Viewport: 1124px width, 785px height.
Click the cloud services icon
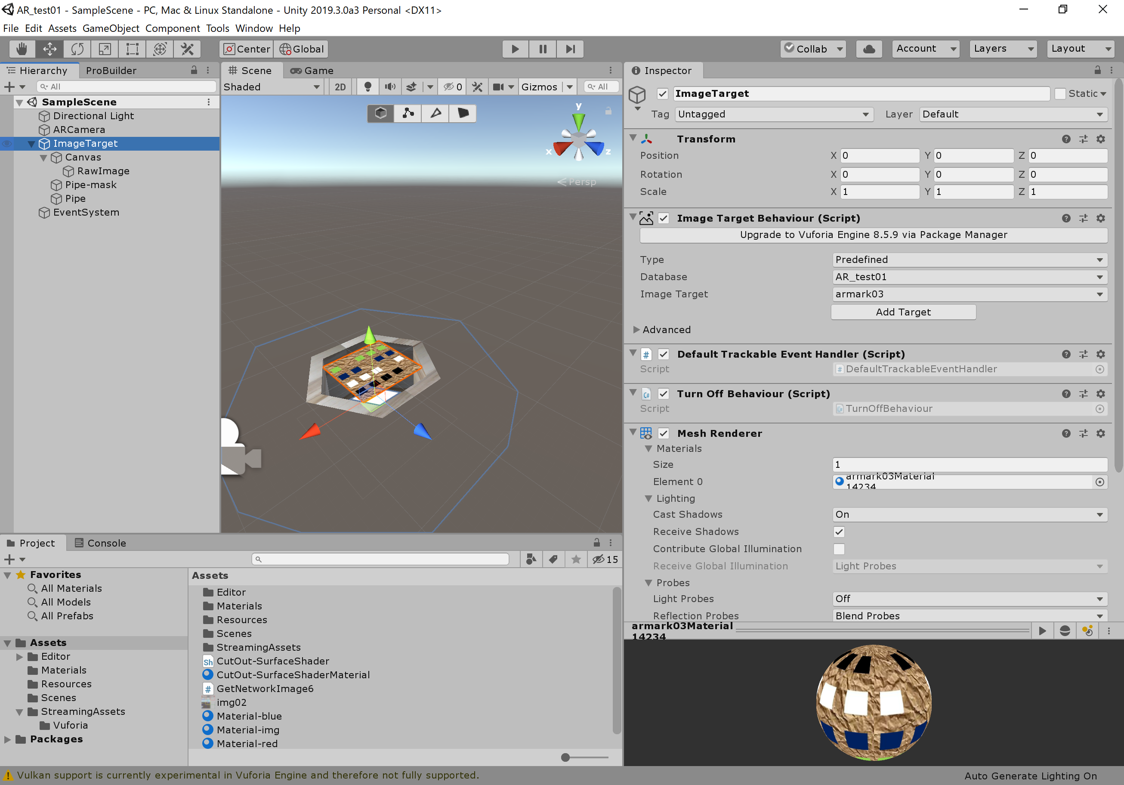(x=868, y=49)
